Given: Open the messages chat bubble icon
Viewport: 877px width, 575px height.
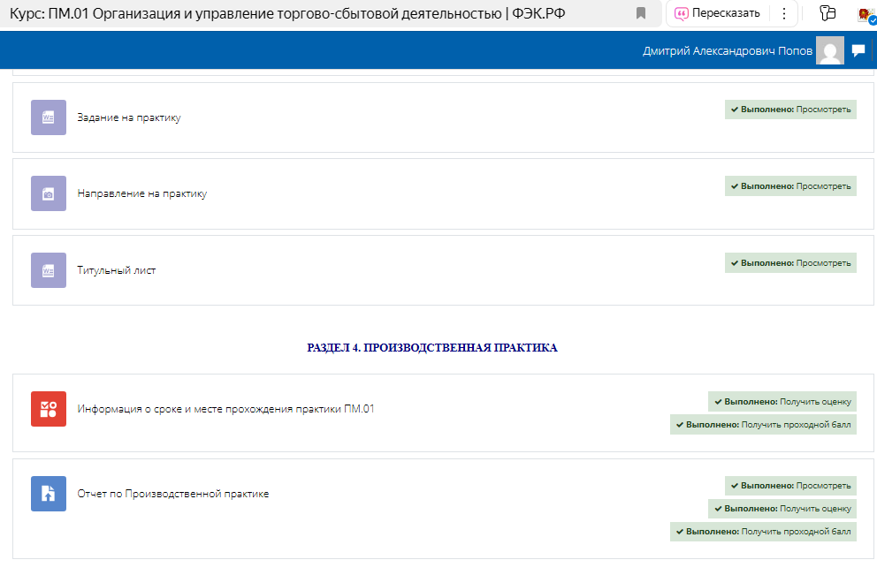Looking at the screenshot, I should (x=858, y=51).
